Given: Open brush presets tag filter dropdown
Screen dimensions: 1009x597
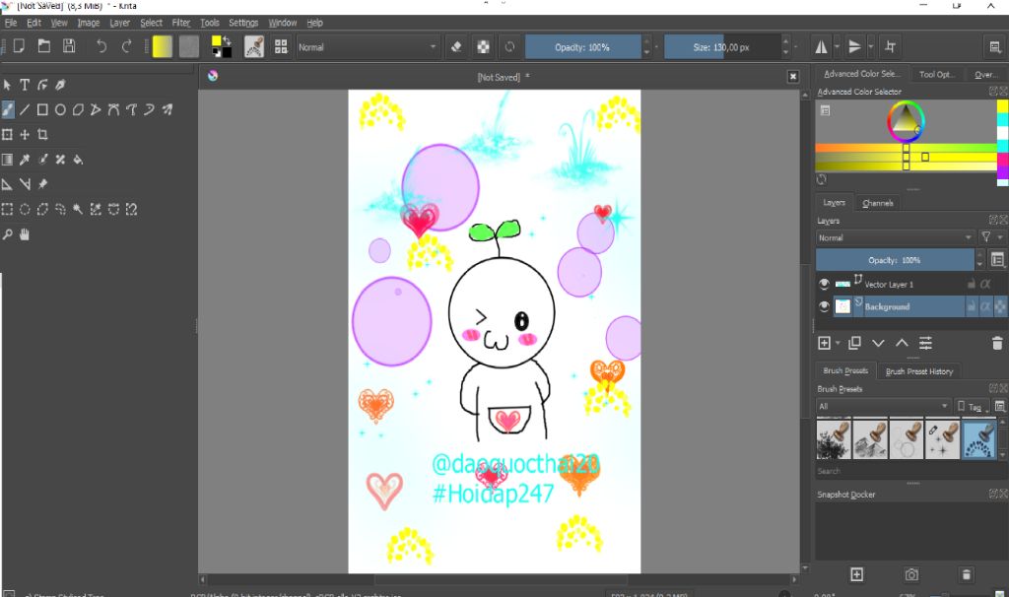Looking at the screenshot, I should click(882, 406).
